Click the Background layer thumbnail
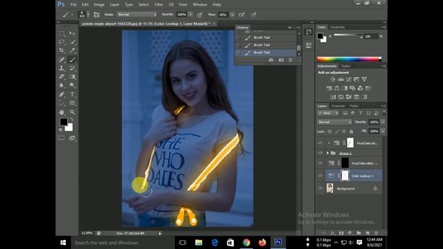This screenshot has width=443, height=249. click(329, 188)
